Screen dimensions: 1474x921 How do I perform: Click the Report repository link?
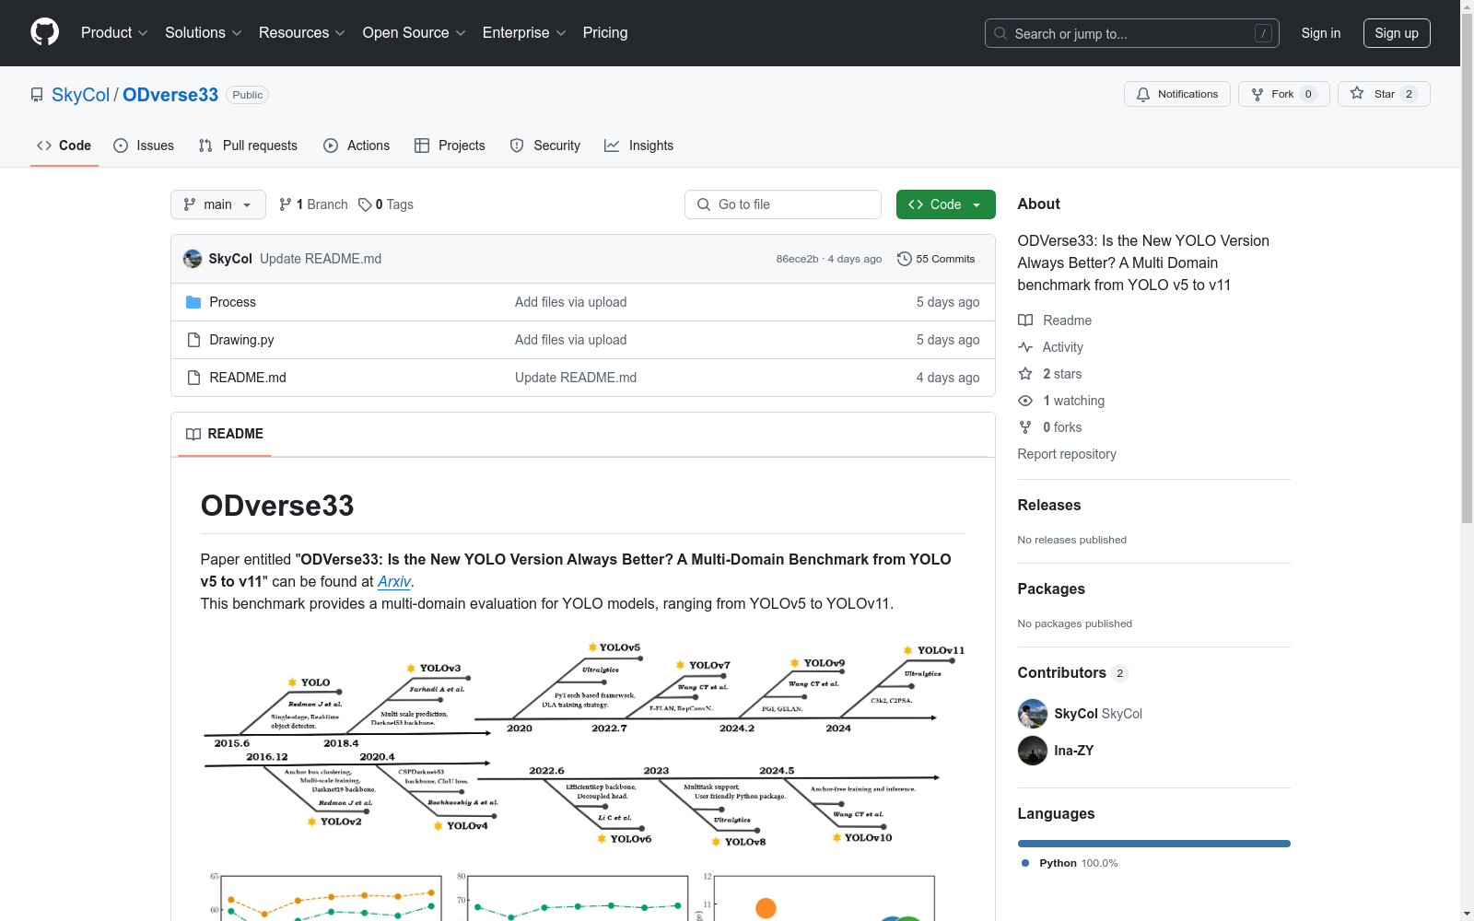click(x=1067, y=454)
